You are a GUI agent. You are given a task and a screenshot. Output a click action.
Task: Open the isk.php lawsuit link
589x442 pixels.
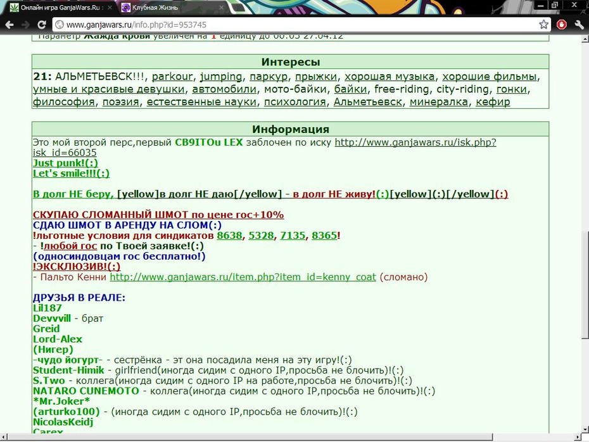coord(415,142)
